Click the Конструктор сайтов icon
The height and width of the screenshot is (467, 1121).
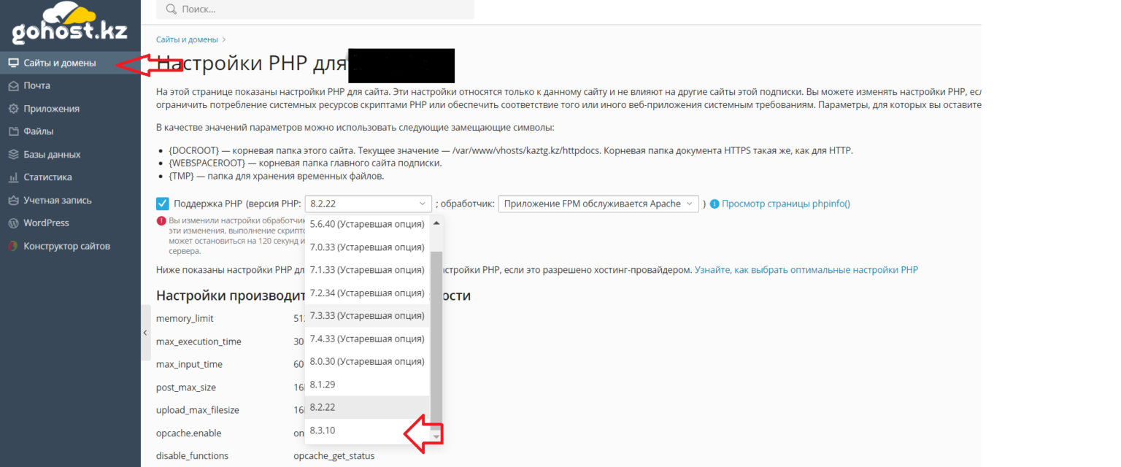point(13,246)
